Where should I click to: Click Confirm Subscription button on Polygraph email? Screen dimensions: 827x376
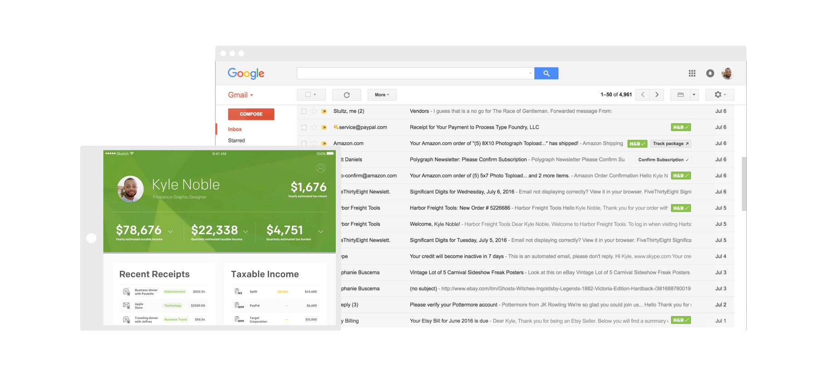pyautogui.click(x=663, y=160)
